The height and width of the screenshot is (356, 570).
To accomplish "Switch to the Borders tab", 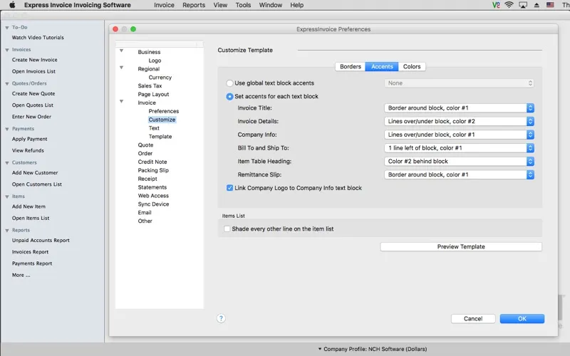I will click(350, 67).
